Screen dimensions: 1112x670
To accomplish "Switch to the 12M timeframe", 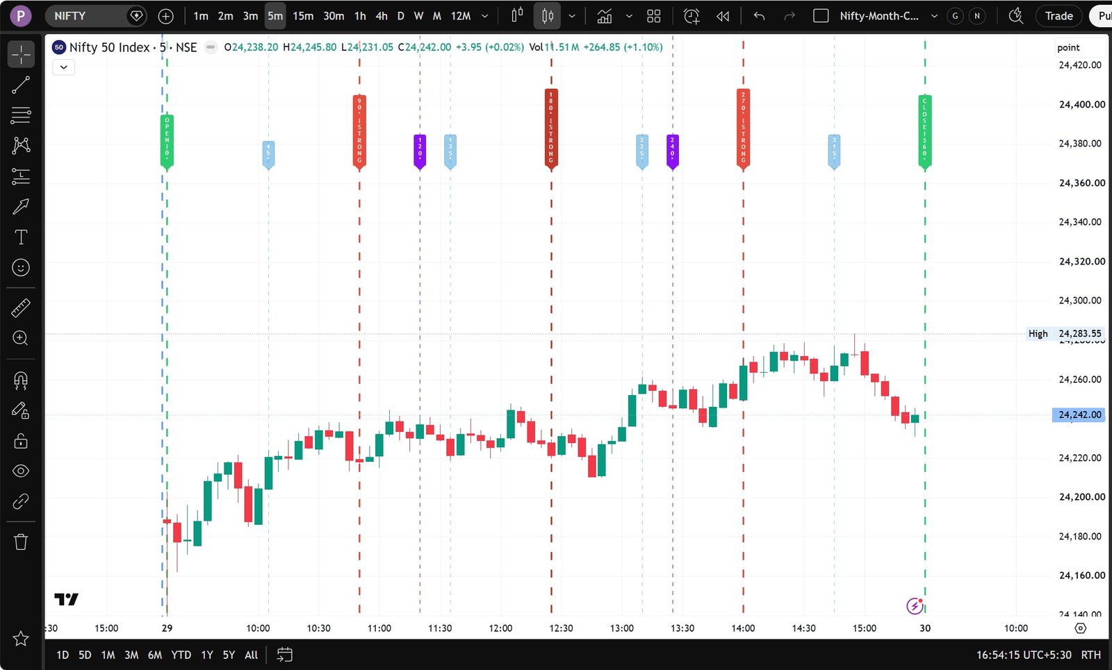I will 461,16.
